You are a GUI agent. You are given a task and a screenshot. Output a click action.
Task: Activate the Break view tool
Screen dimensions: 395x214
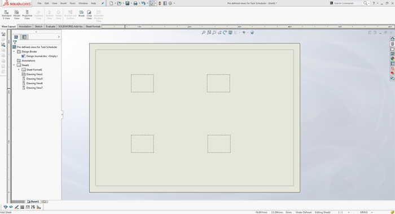pos(81,14)
